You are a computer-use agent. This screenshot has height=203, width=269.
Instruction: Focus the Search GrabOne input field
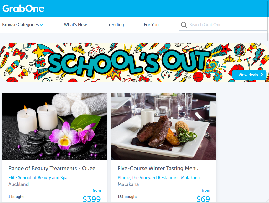pos(223,25)
